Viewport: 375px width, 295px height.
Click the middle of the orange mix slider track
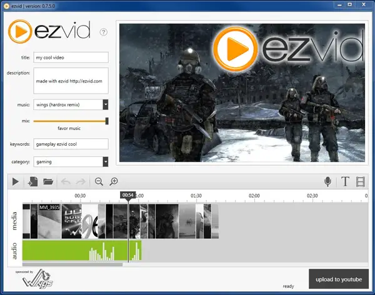[69, 121]
